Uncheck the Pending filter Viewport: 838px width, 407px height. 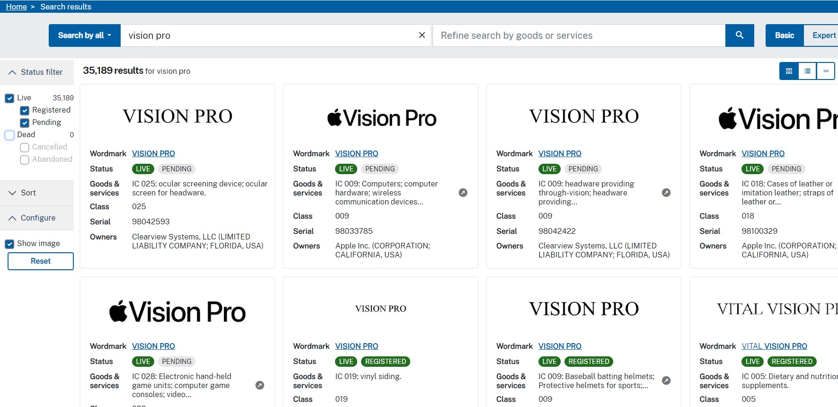pos(25,123)
